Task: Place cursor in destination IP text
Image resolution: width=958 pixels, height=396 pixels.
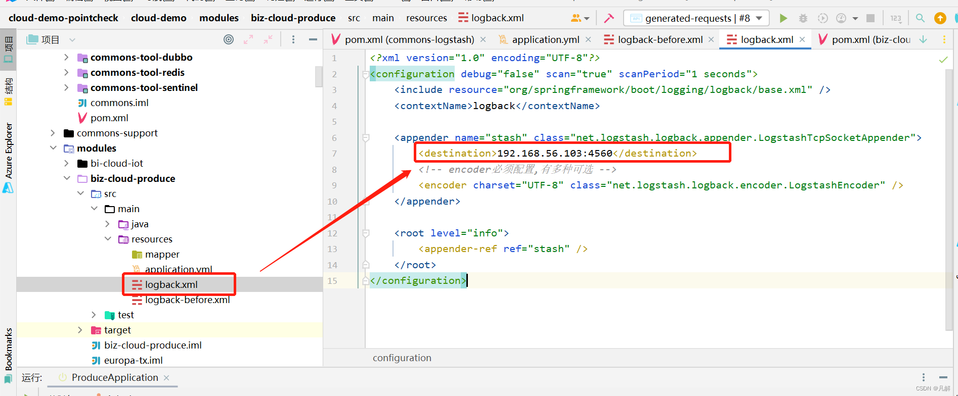Action: [554, 153]
